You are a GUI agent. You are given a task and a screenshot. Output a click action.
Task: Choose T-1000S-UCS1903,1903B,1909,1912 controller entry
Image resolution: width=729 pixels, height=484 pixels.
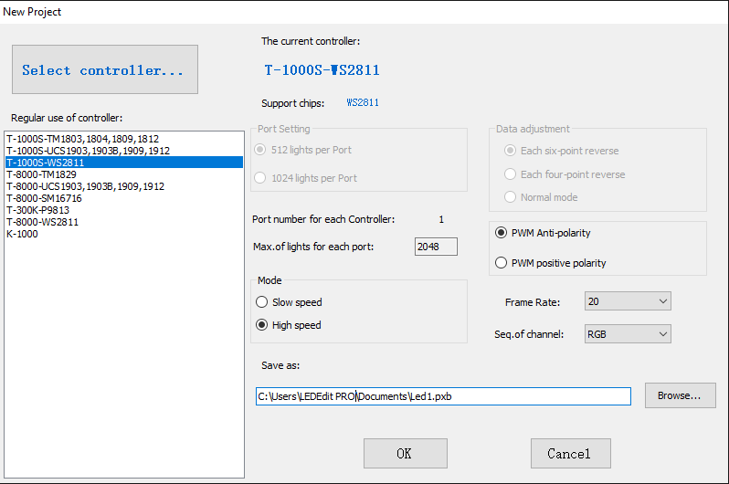88,151
